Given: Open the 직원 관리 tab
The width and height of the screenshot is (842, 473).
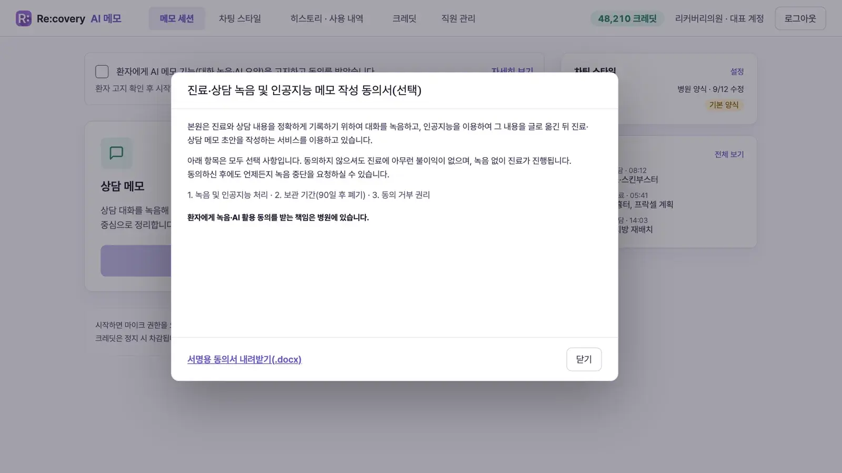Looking at the screenshot, I should pyautogui.click(x=458, y=18).
